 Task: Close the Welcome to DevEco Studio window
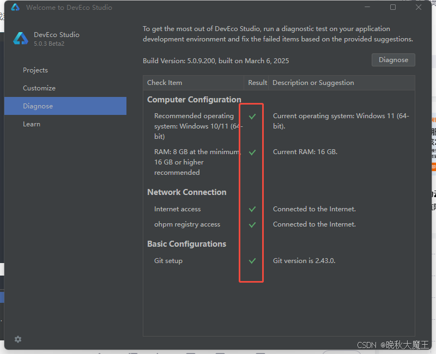[x=419, y=7]
